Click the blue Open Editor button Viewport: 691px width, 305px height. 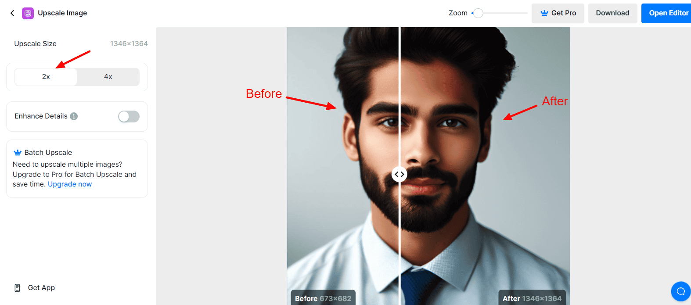[x=667, y=13]
